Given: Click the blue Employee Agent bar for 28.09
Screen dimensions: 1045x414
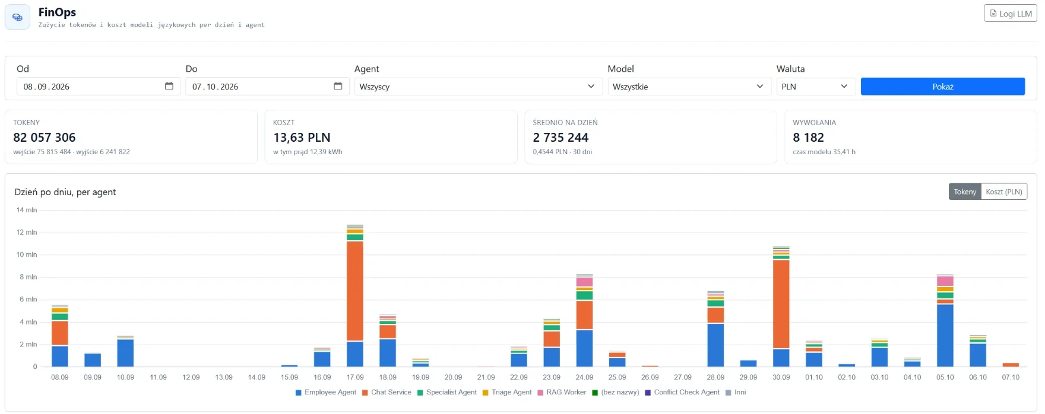Looking at the screenshot, I should tap(715, 345).
